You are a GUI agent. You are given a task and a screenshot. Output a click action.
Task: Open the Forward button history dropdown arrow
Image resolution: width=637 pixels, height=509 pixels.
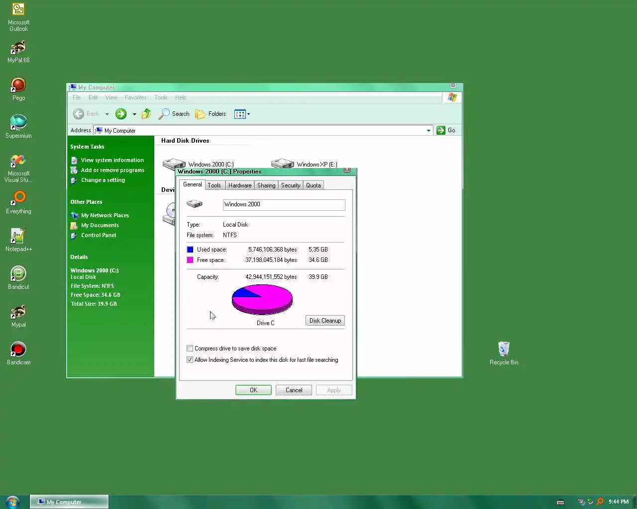[134, 114]
